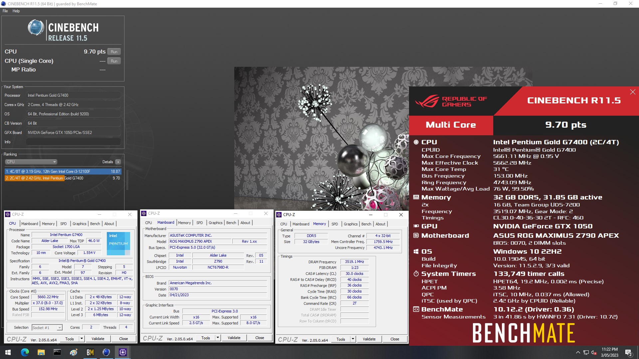Open Graphics tab in CPU-Z Memory window
The height and width of the screenshot is (359, 639).
350,224
